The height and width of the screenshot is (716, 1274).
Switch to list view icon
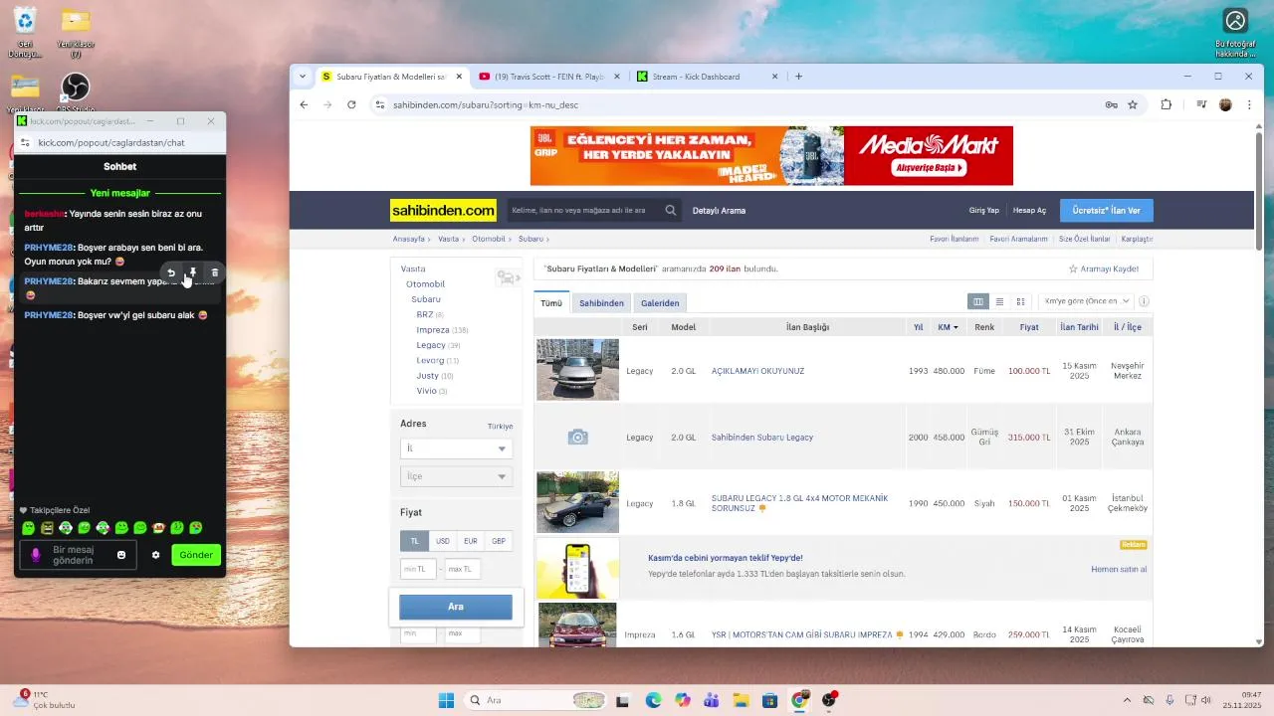pos(999,301)
